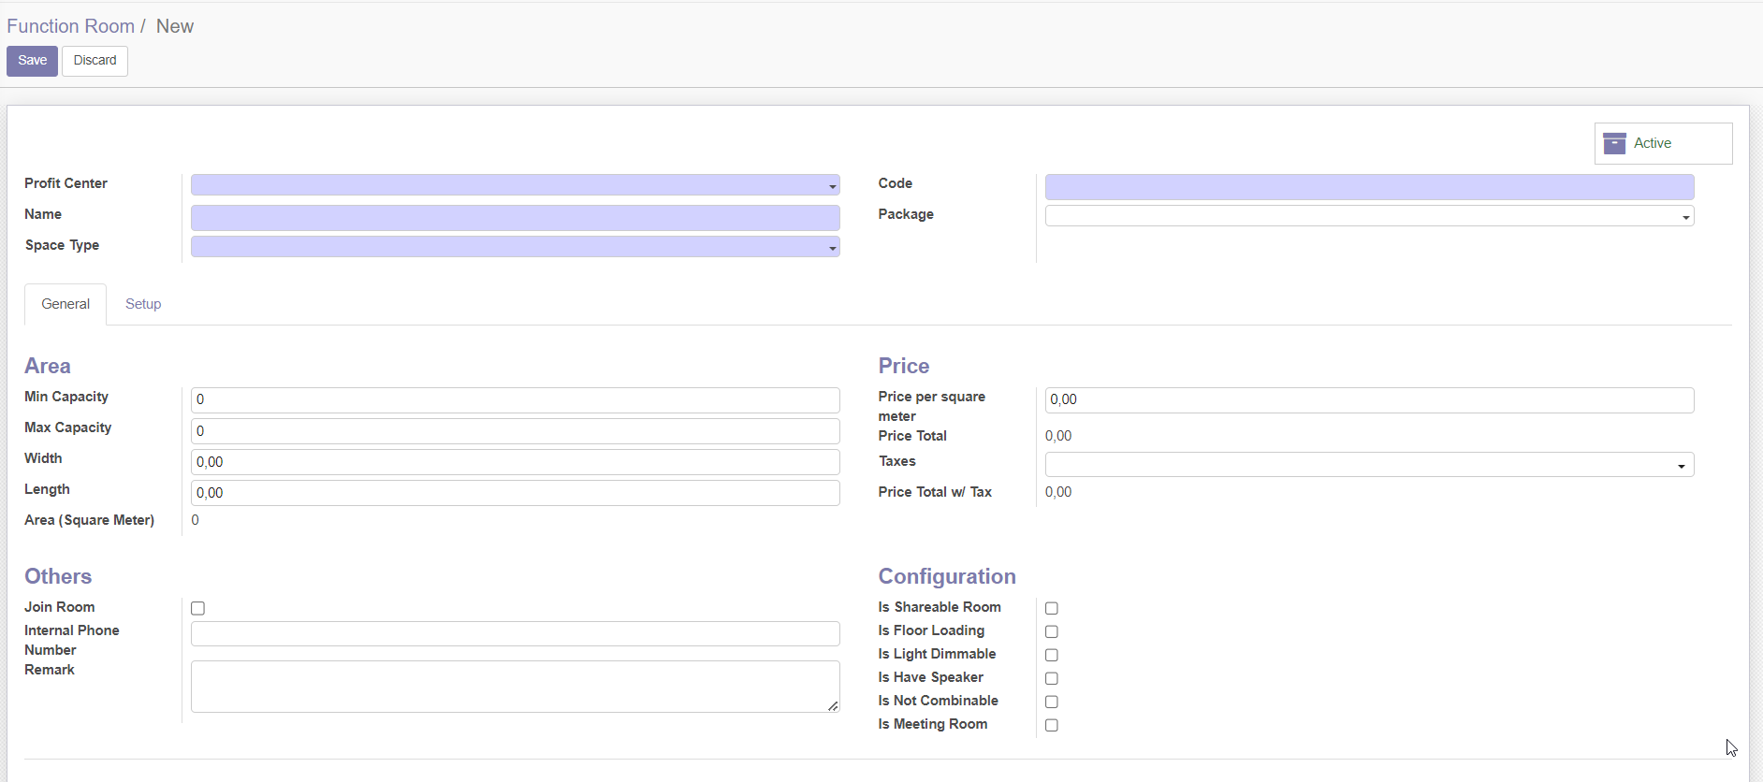Click the Price section heading
This screenshot has height=782, width=1763.
click(x=903, y=366)
